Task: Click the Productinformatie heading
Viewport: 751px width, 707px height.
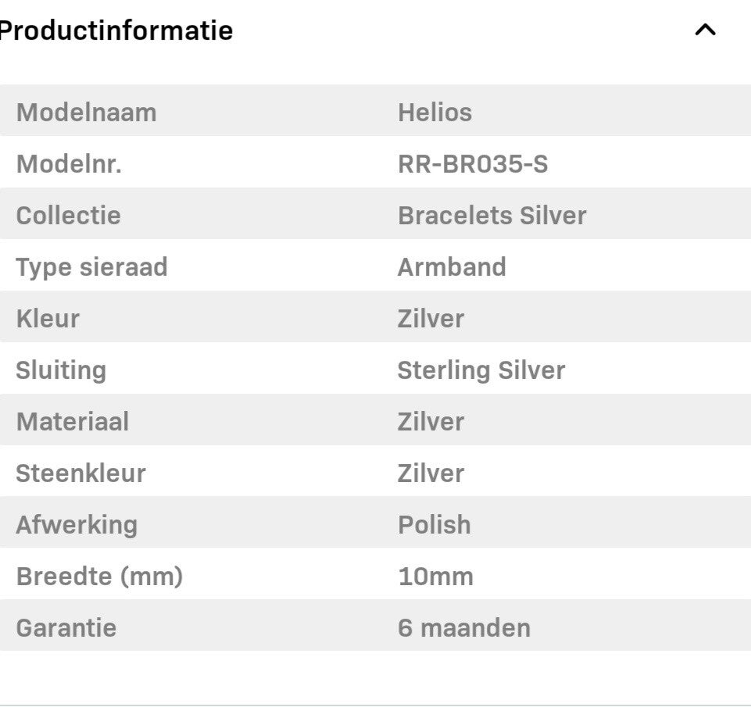Action: tap(116, 30)
